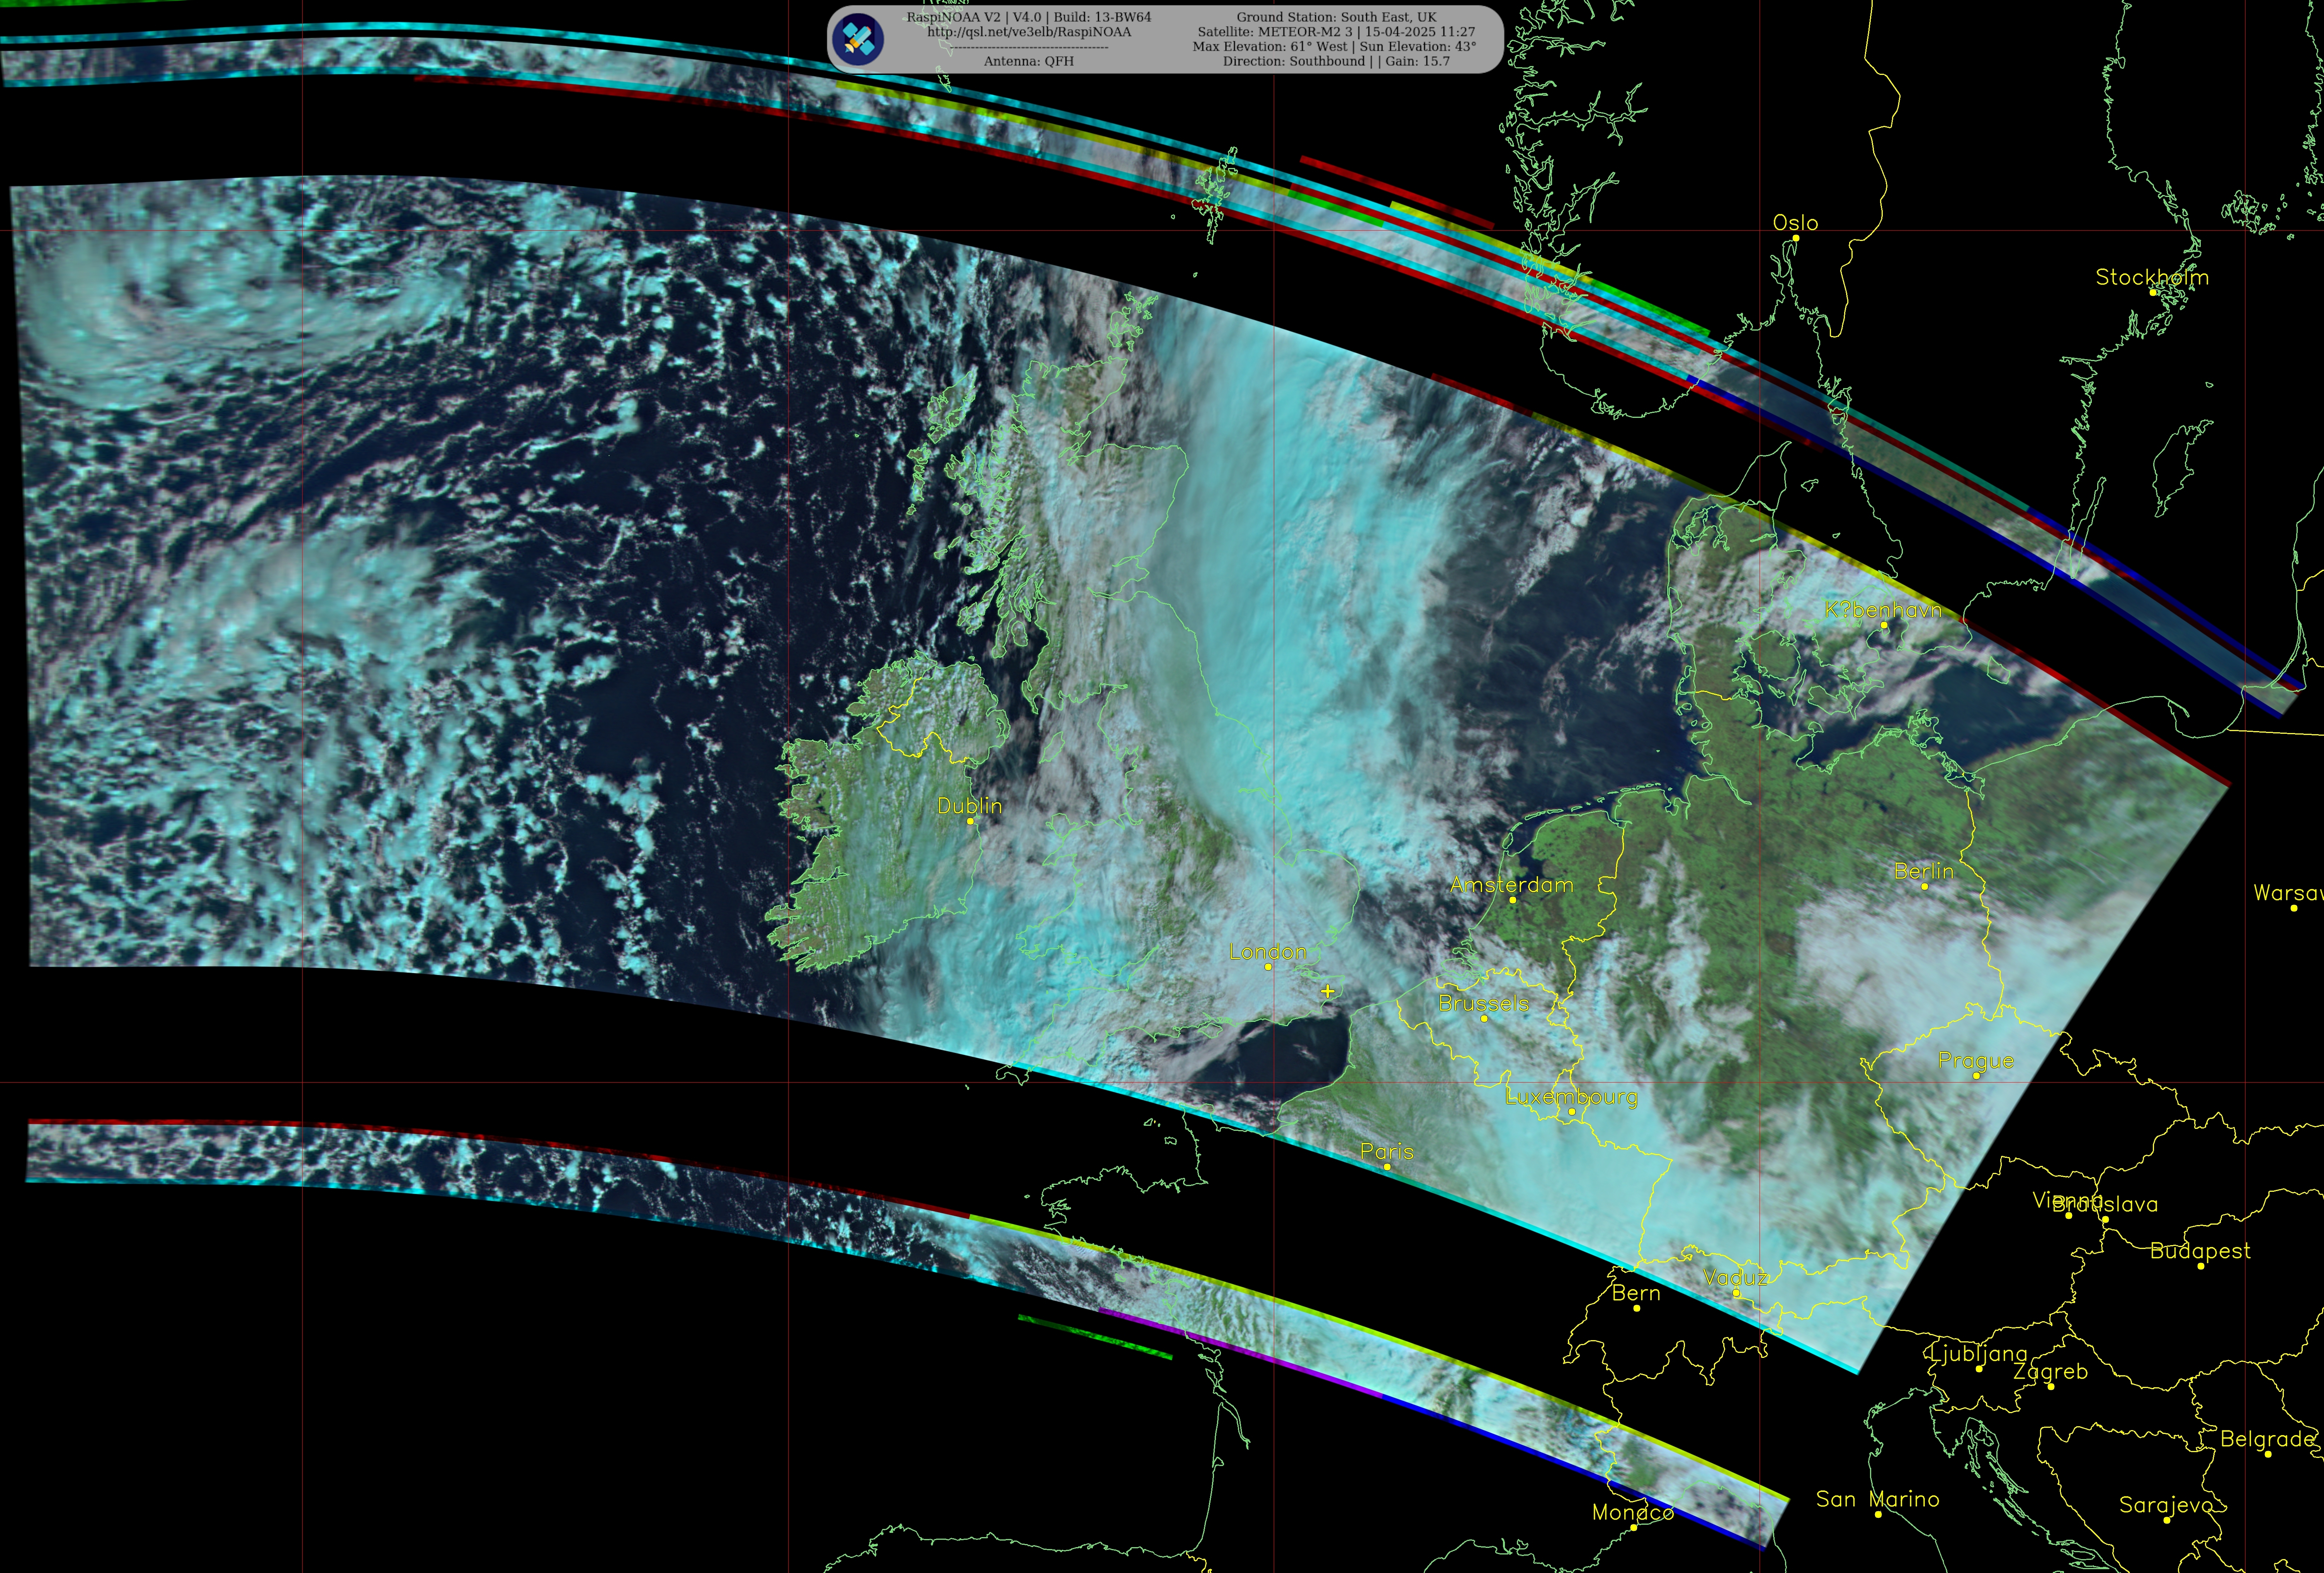Click the Prague city label

point(1975,1061)
